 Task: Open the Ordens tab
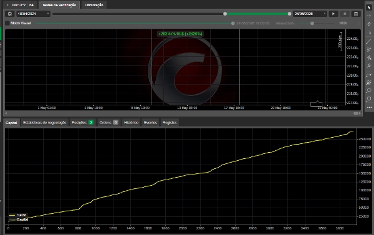(108, 122)
